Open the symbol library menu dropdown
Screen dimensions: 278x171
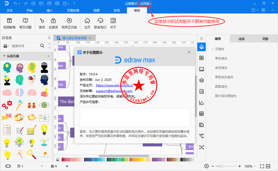(6, 46)
